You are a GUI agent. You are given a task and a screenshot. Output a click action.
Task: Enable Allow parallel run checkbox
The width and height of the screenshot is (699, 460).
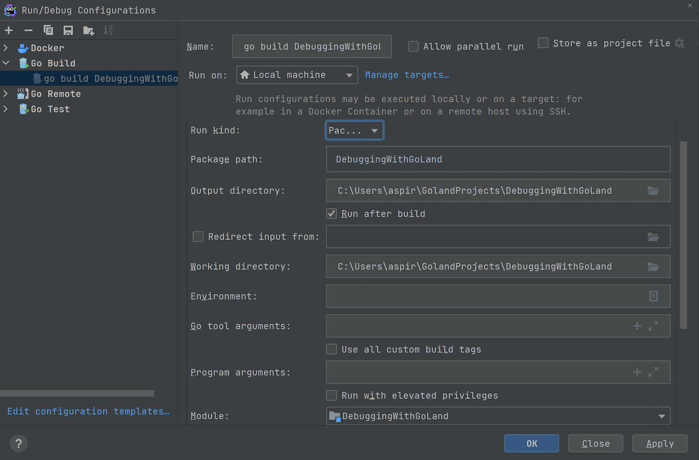pos(413,46)
